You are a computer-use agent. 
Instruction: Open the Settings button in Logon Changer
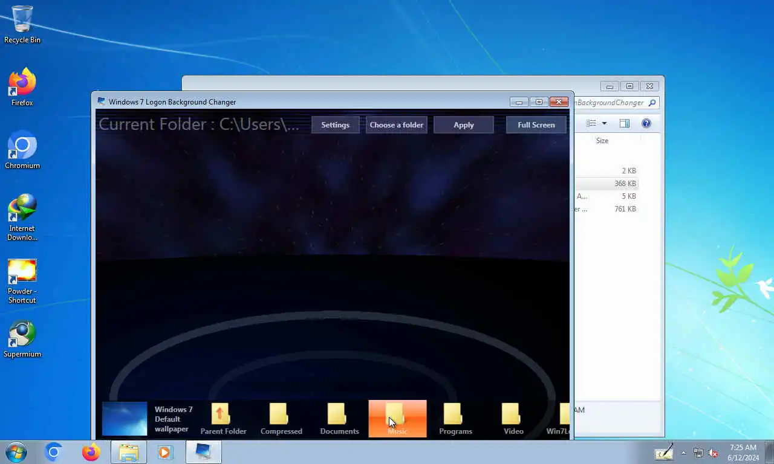336,125
